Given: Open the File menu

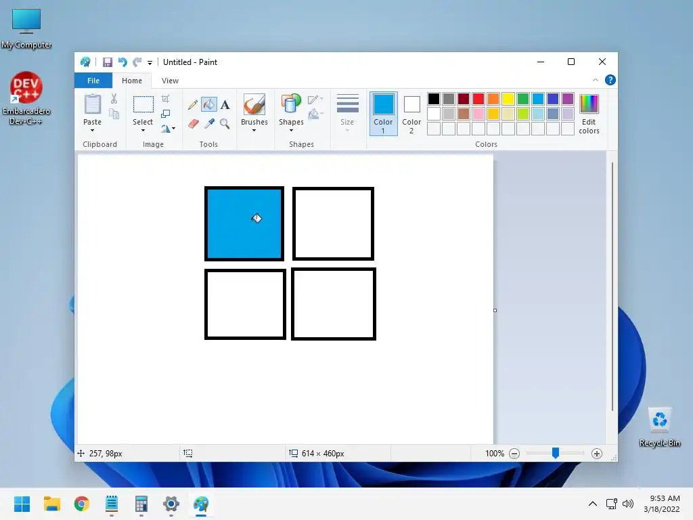Looking at the screenshot, I should pyautogui.click(x=93, y=81).
